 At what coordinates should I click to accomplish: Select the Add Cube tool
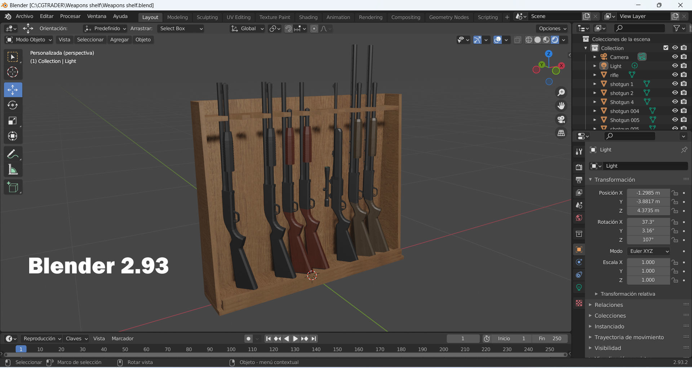tap(13, 187)
